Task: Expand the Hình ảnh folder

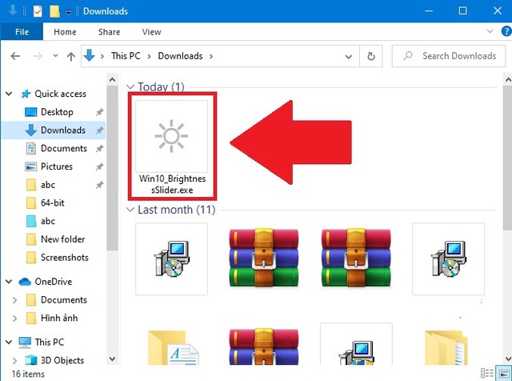Action: 14,318
